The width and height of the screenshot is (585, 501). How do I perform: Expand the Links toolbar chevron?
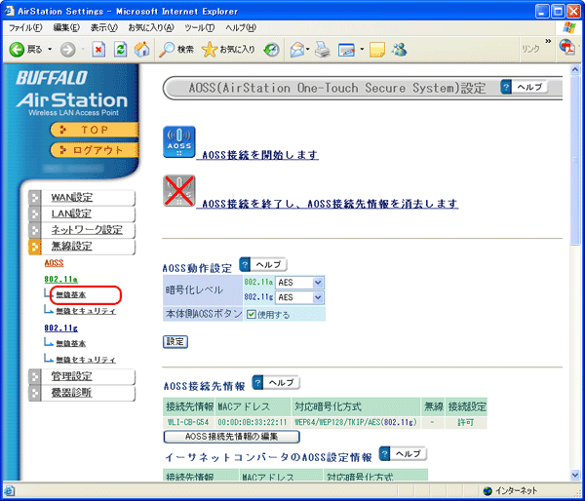tap(548, 41)
